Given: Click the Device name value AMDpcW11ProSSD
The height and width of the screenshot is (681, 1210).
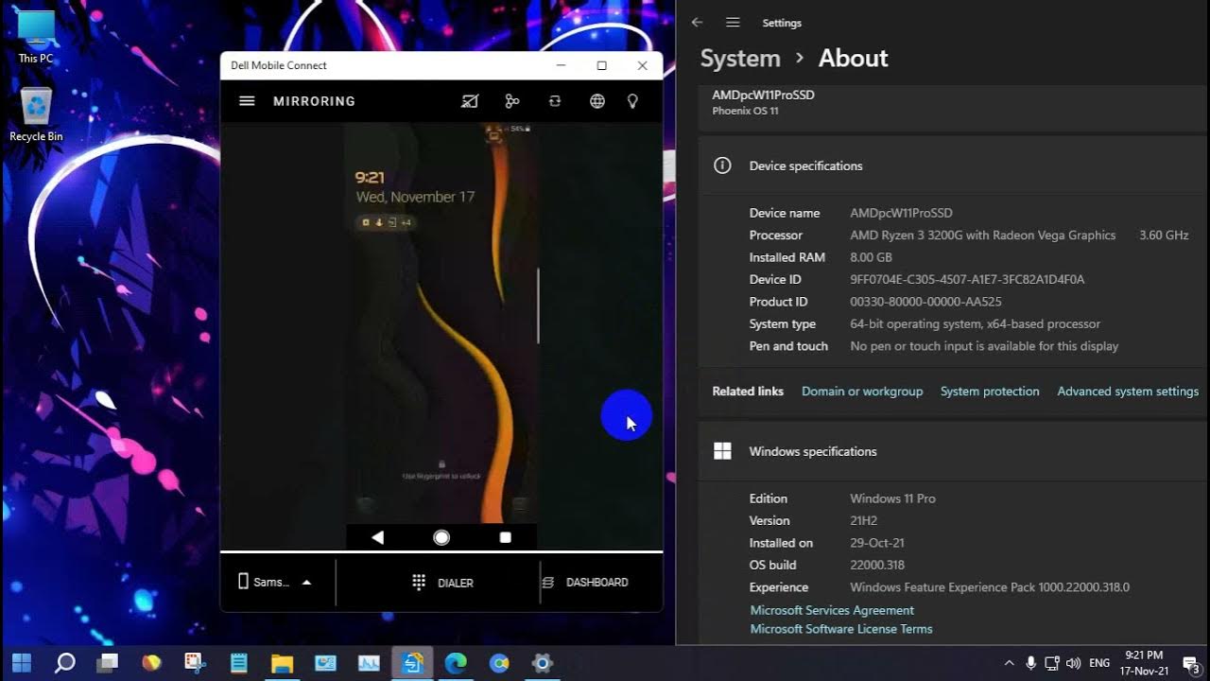Looking at the screenshot, I should pos(901,214).
